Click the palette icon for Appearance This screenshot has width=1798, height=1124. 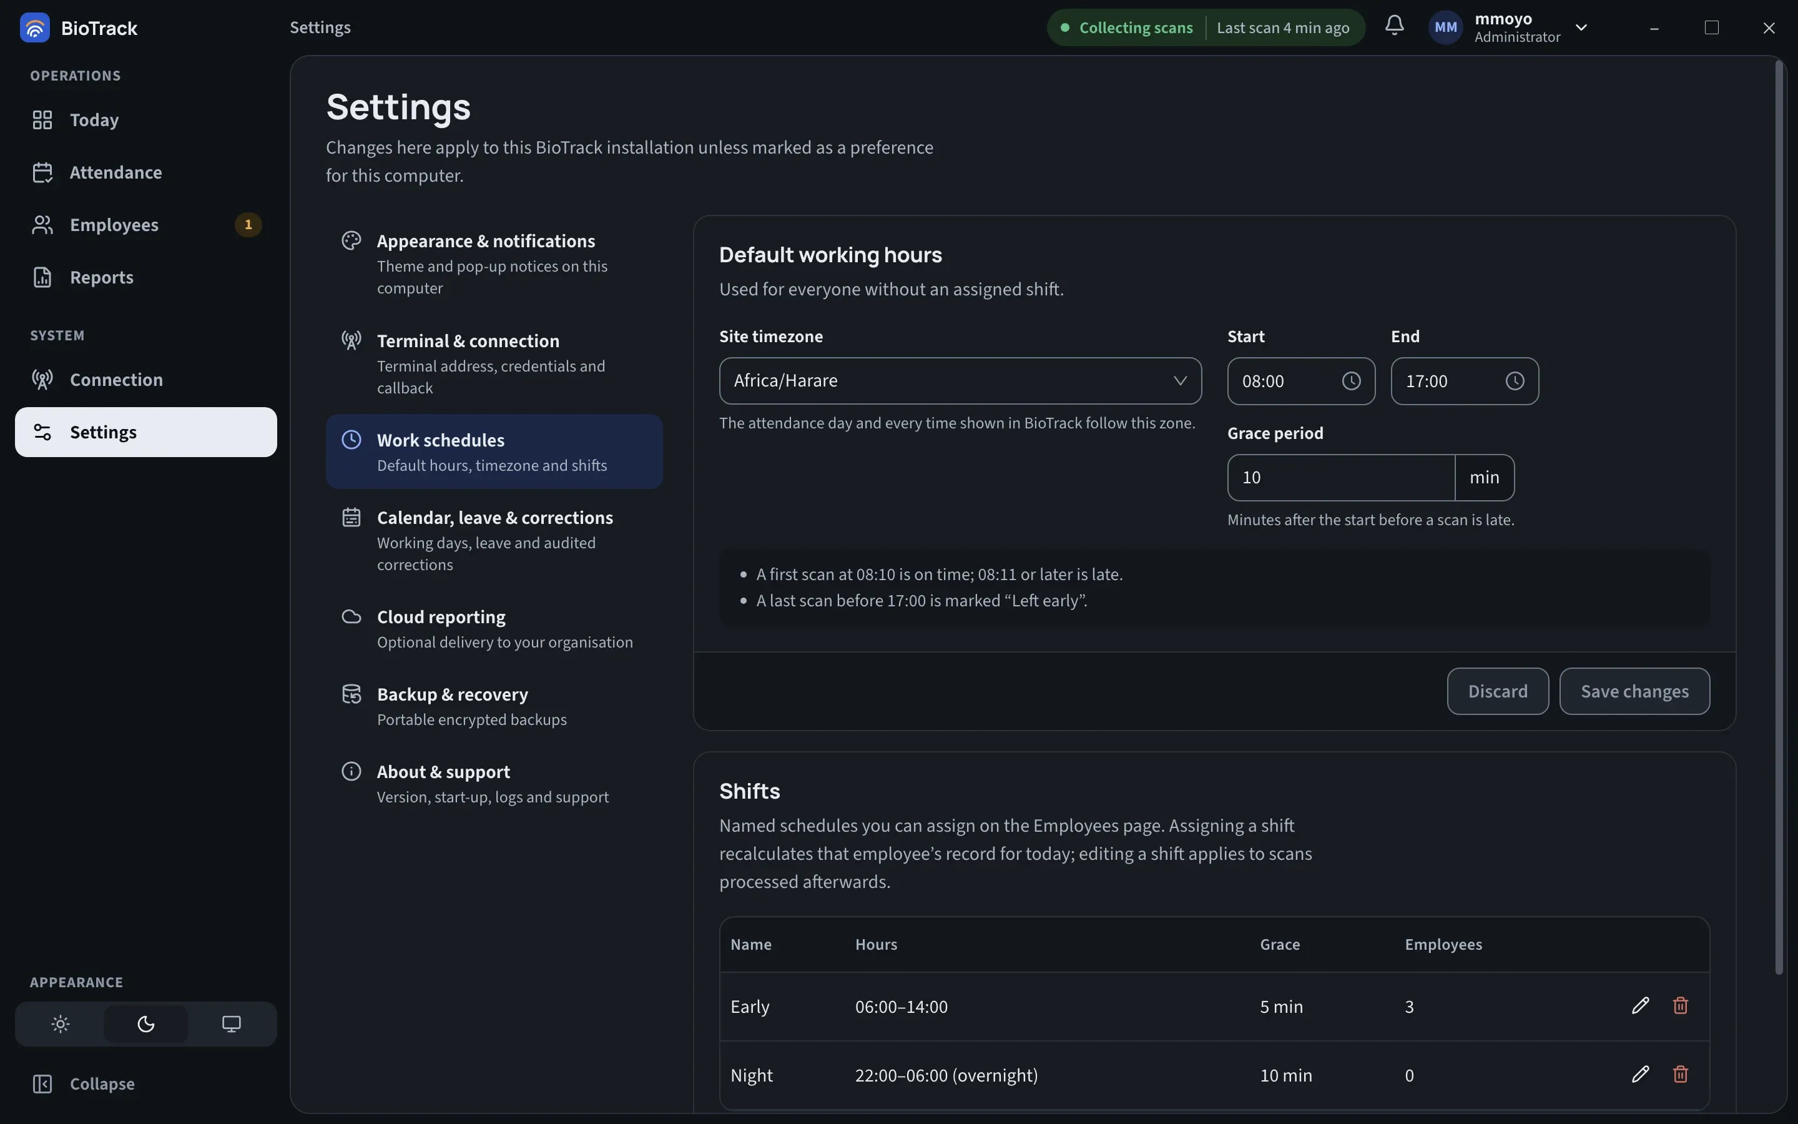coord(351,240)
